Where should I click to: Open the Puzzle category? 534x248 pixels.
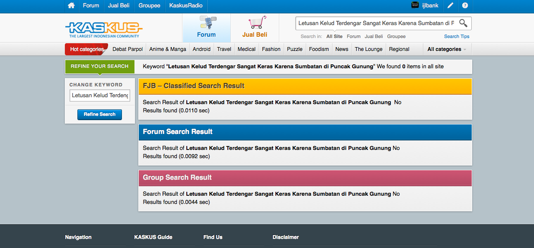click(295, 49)
